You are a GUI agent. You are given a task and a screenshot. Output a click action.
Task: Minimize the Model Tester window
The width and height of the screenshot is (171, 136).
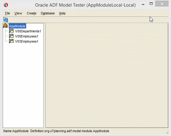click(143, 4)
